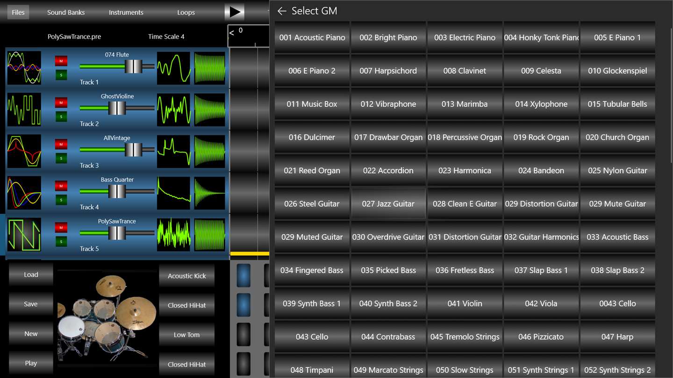The height and width of the screenshot is (378, 673).
Task: Mute Track 4 with red M button
Action: click(61, 186)
